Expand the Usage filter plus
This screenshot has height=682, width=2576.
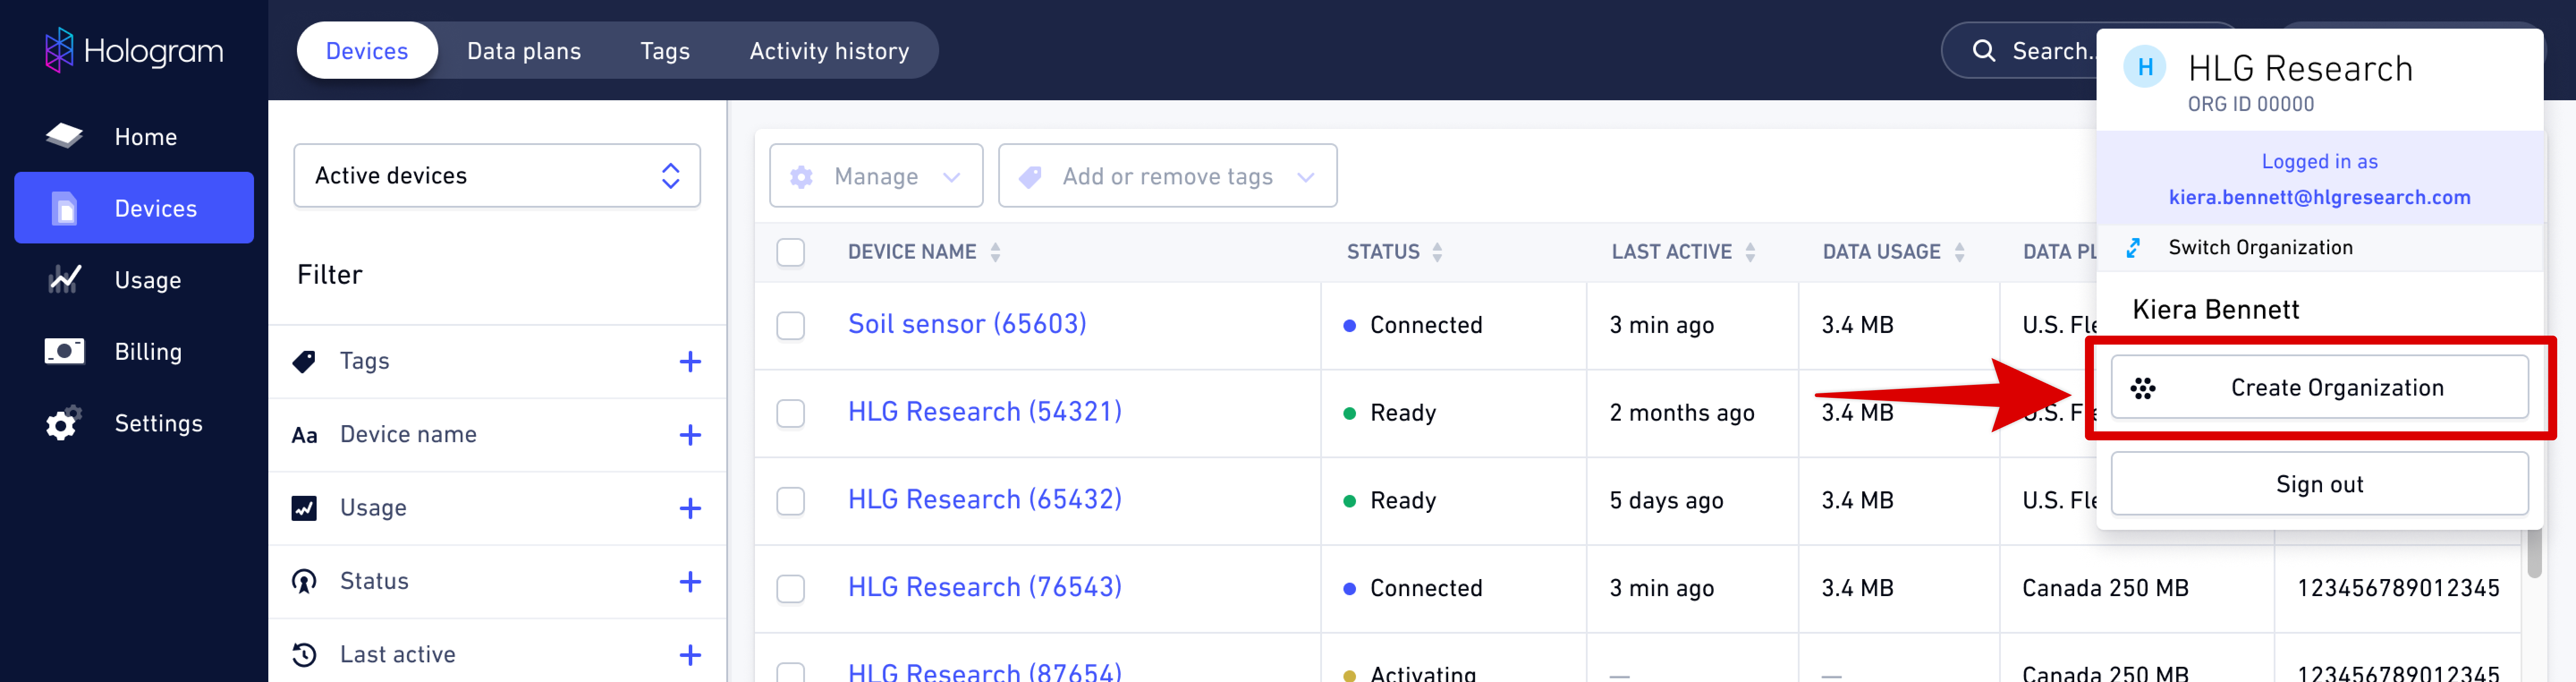pyautogui.click(x=690, y=508)
